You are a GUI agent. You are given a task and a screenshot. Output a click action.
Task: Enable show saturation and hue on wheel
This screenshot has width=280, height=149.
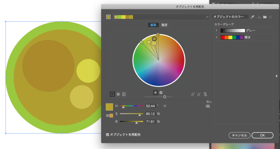pyautogui.click(x=156, y=92)
